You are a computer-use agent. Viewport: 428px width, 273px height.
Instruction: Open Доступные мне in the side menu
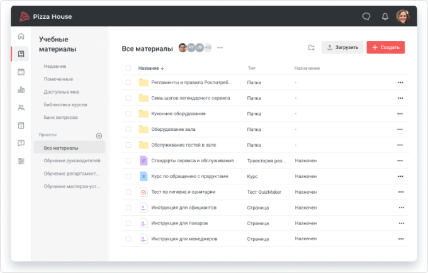click(62, 92)
